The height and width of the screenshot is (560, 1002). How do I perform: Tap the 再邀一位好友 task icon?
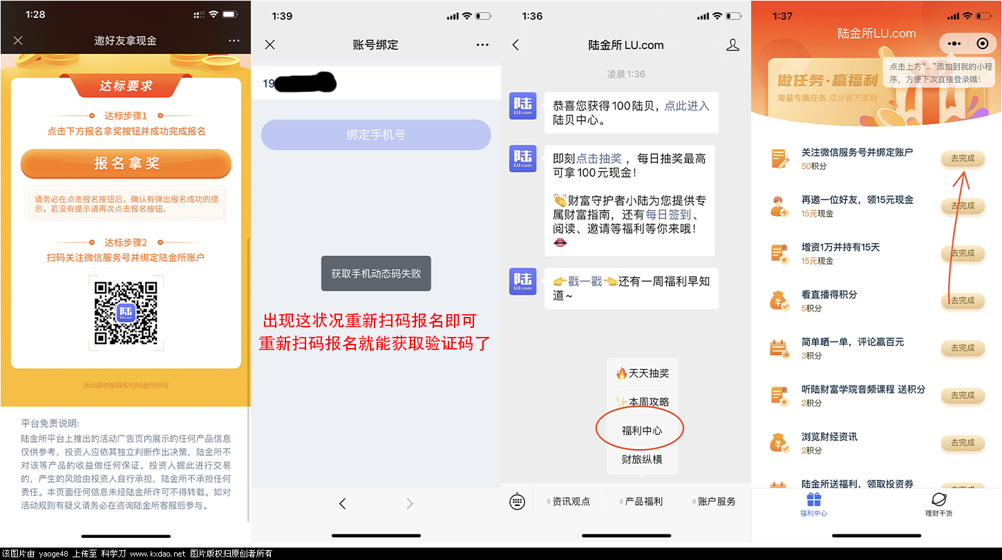point(780,206)
